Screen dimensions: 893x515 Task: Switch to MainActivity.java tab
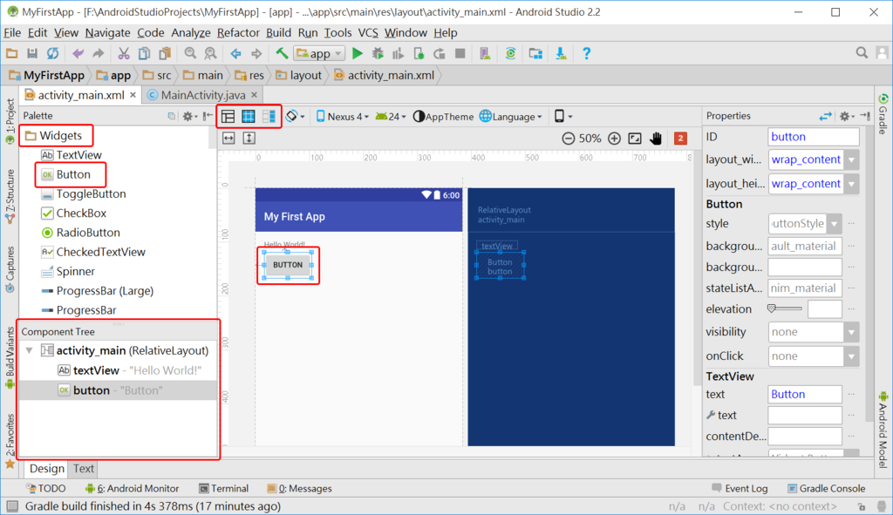coord(202,95)
